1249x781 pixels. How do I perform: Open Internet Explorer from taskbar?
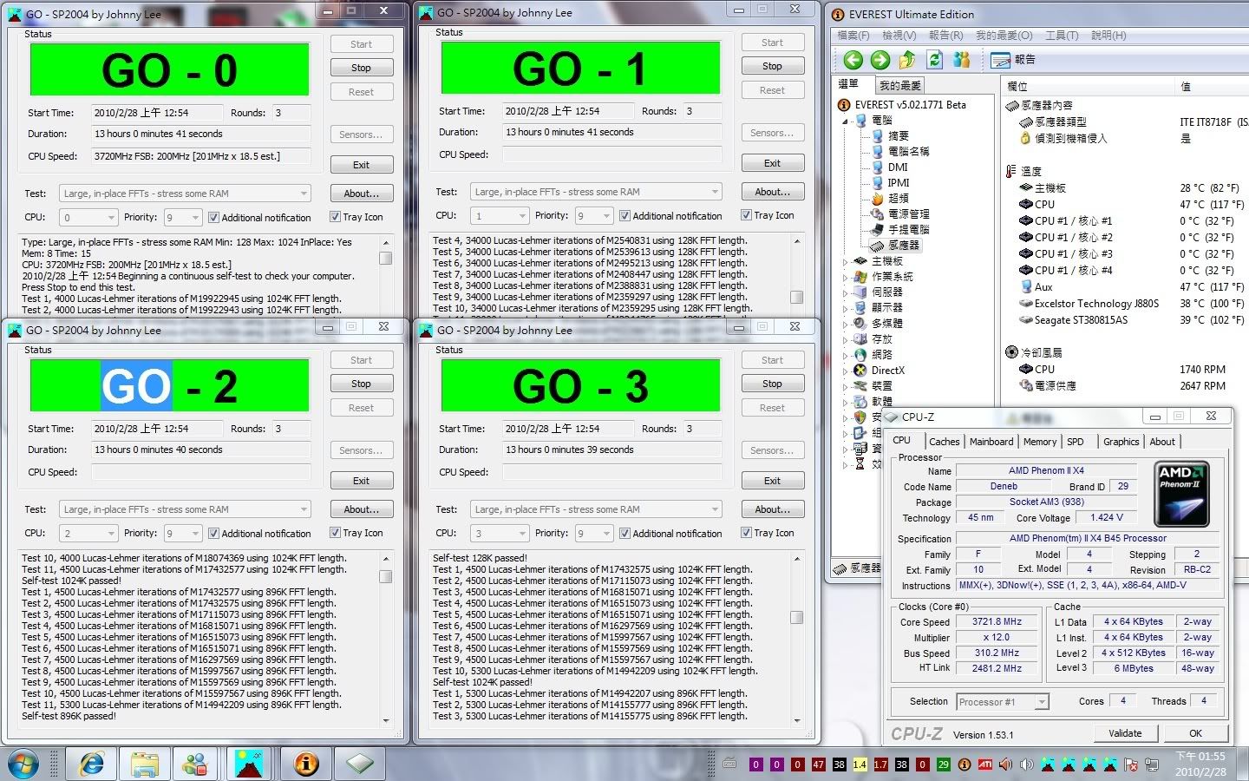coord(92,764)
